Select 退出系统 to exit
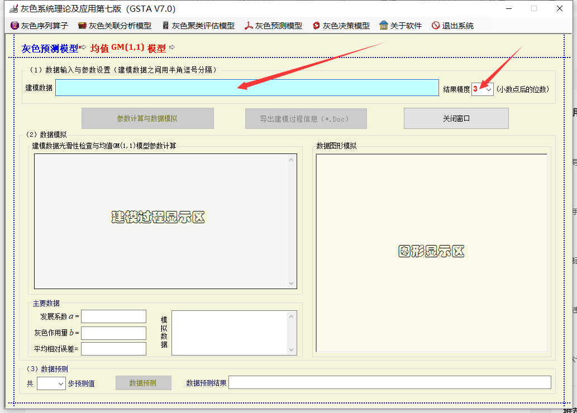 (x=453, y=25)
